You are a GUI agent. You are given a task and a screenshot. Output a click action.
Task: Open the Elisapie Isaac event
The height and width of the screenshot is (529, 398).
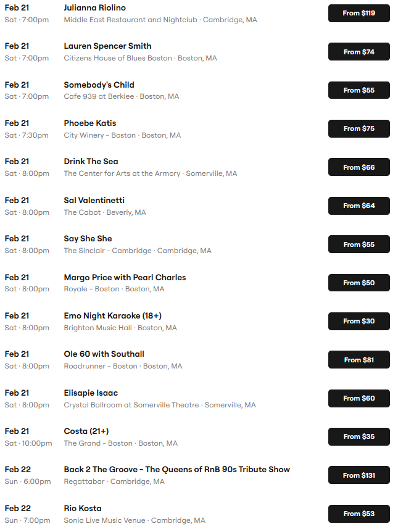(91, 393)
